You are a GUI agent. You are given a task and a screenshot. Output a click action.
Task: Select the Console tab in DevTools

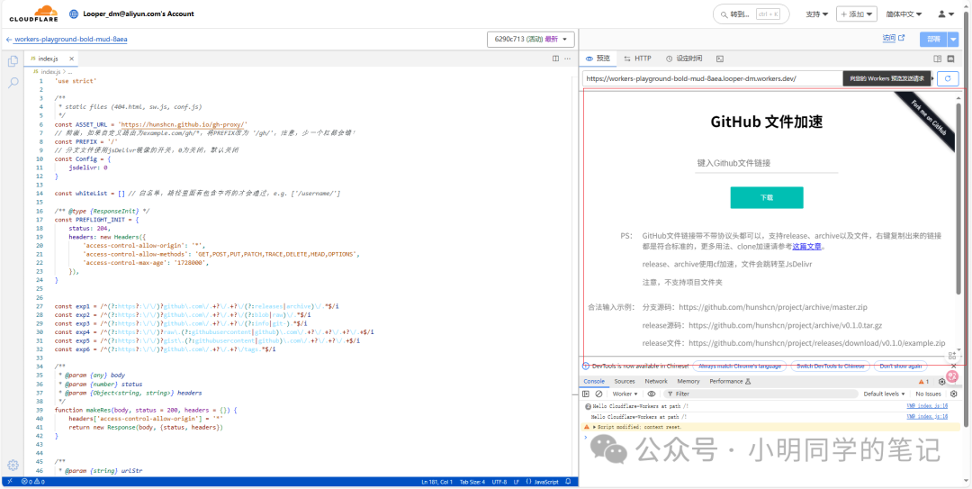(594, 381)
